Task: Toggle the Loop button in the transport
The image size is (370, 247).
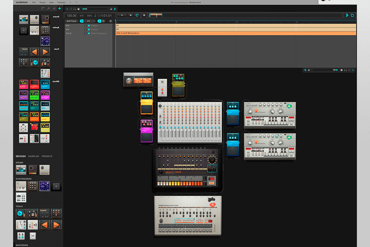Action: [x=137, y=15]
